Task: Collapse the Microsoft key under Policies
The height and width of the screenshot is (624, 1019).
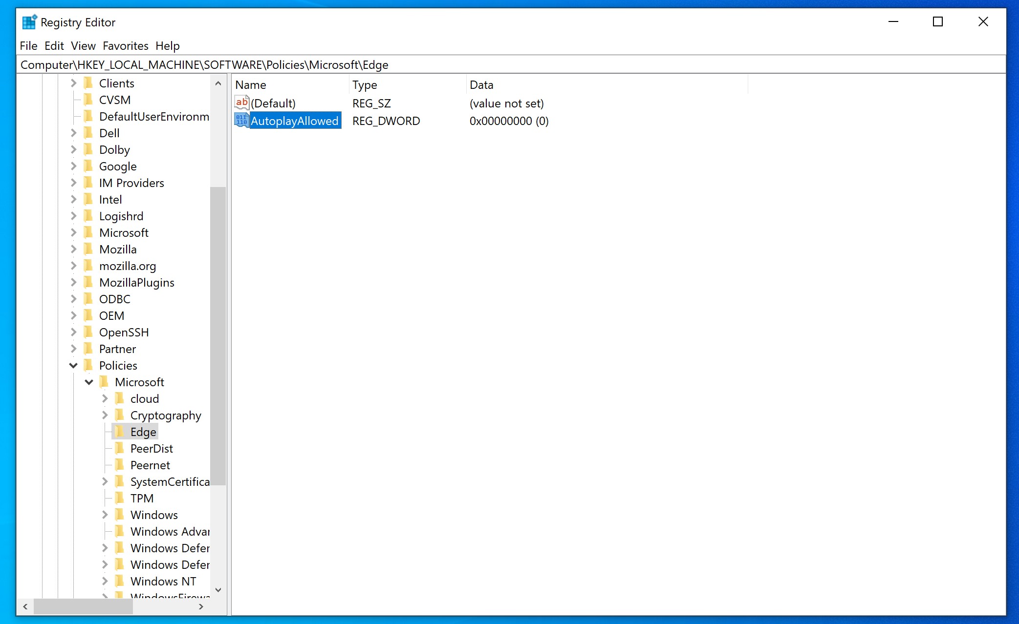Action: pos(89,382)
